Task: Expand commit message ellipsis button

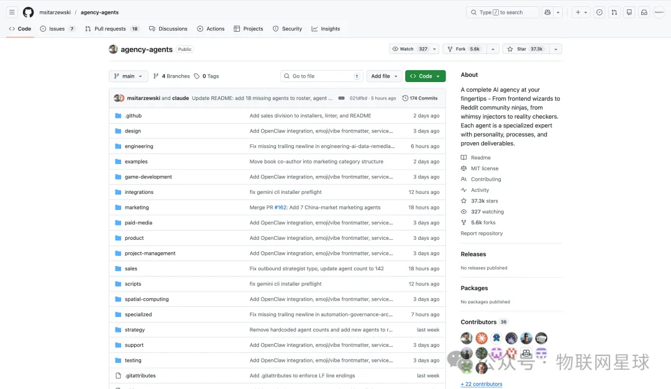Action: [x=342, y=98]
